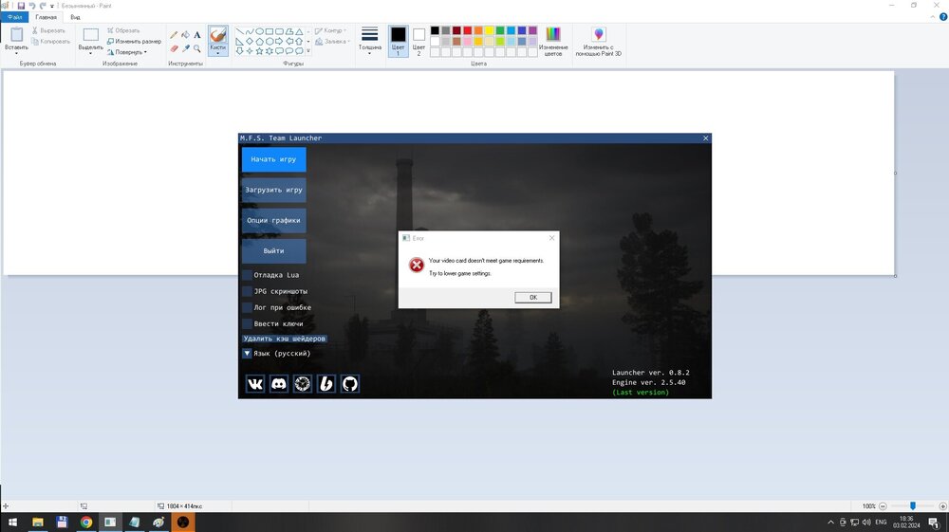This screenshot has height=532, width=949.
Task: Open the Brushes (Кисти) dropdown arrow
Action: click(218, 54)
